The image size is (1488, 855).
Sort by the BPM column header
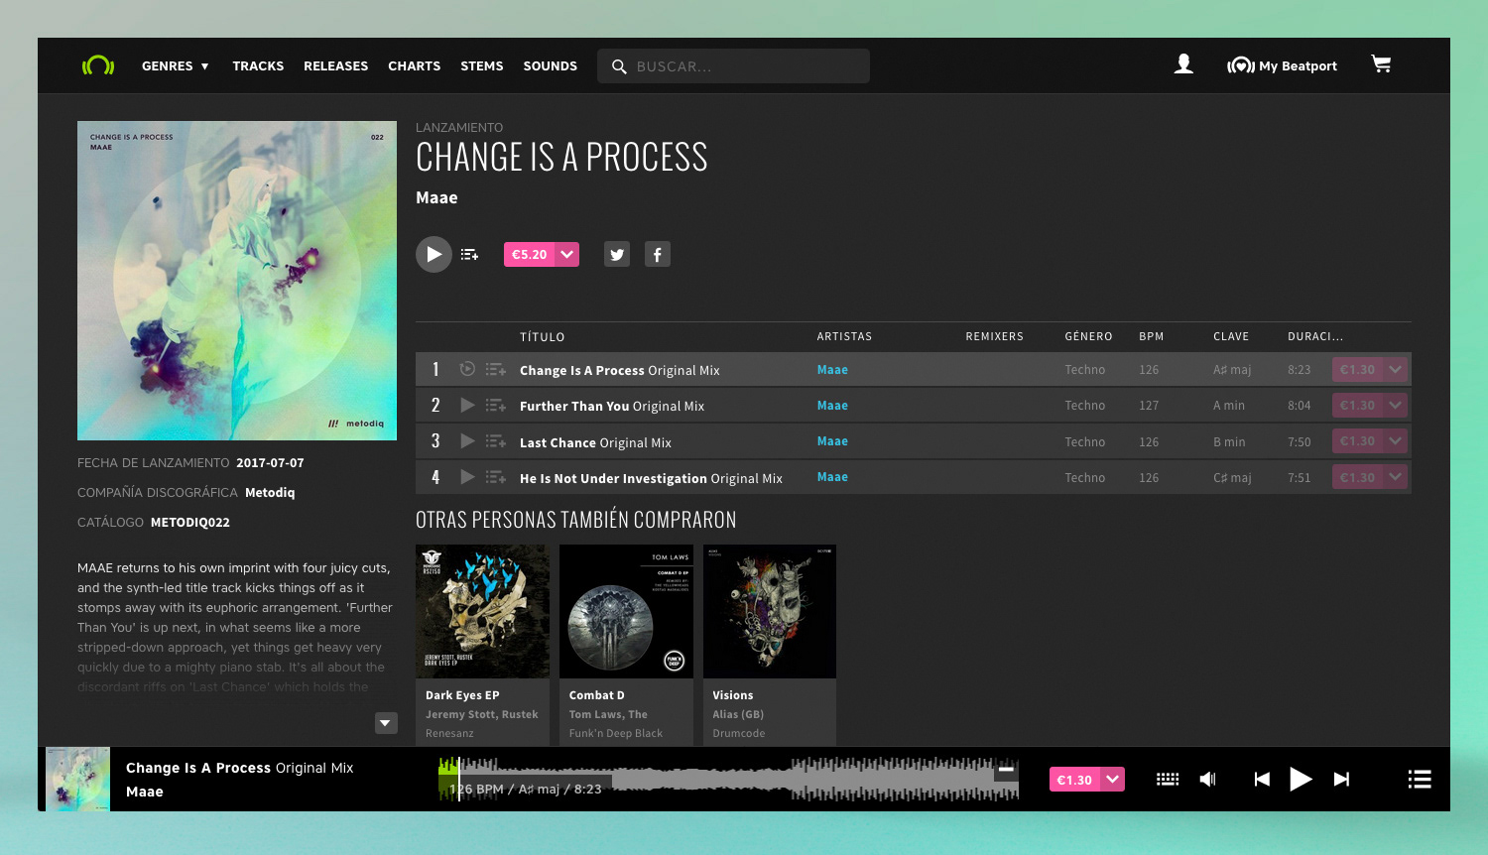pos(1152,336)
